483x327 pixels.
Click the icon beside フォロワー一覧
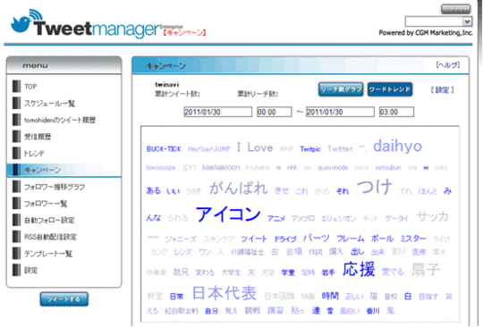point(17,204)
